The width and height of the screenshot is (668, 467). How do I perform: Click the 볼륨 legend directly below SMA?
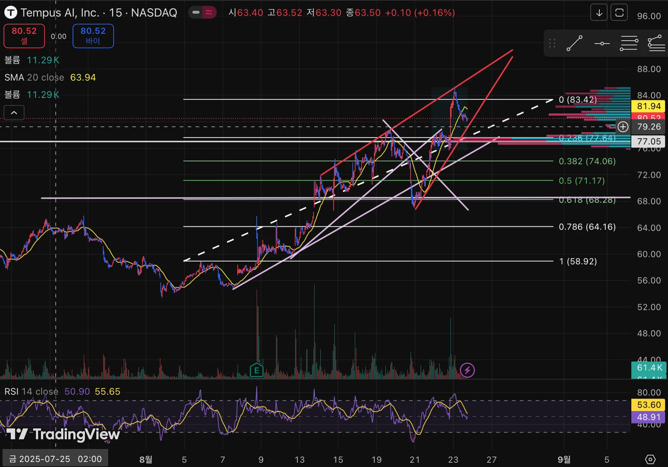coord(12,95)
